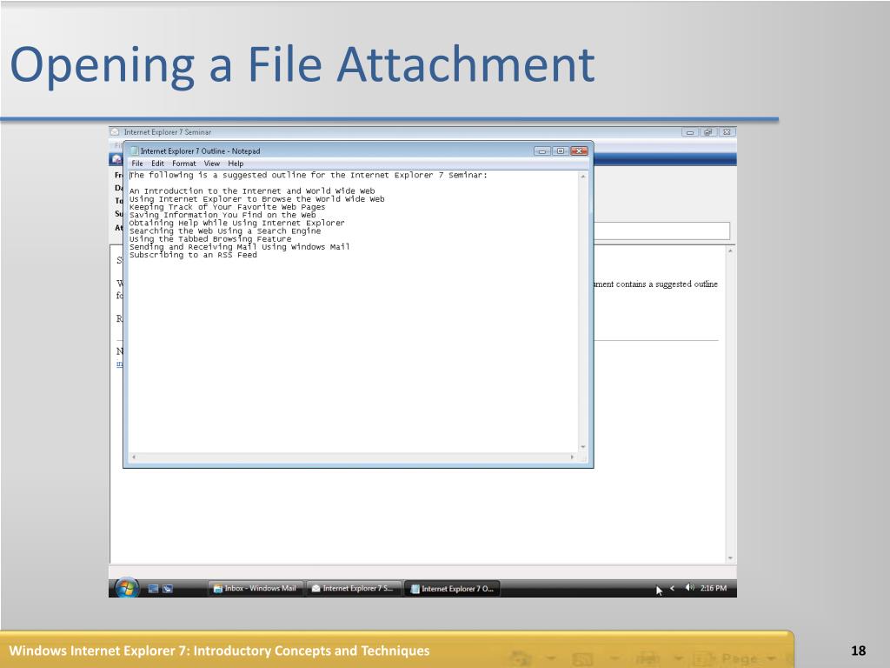The height and width of the screenshot is (668, 890).
Task: Click the line 'Using Internet Explorer to Browse the World Wide Web'
Action: point(256,199)
